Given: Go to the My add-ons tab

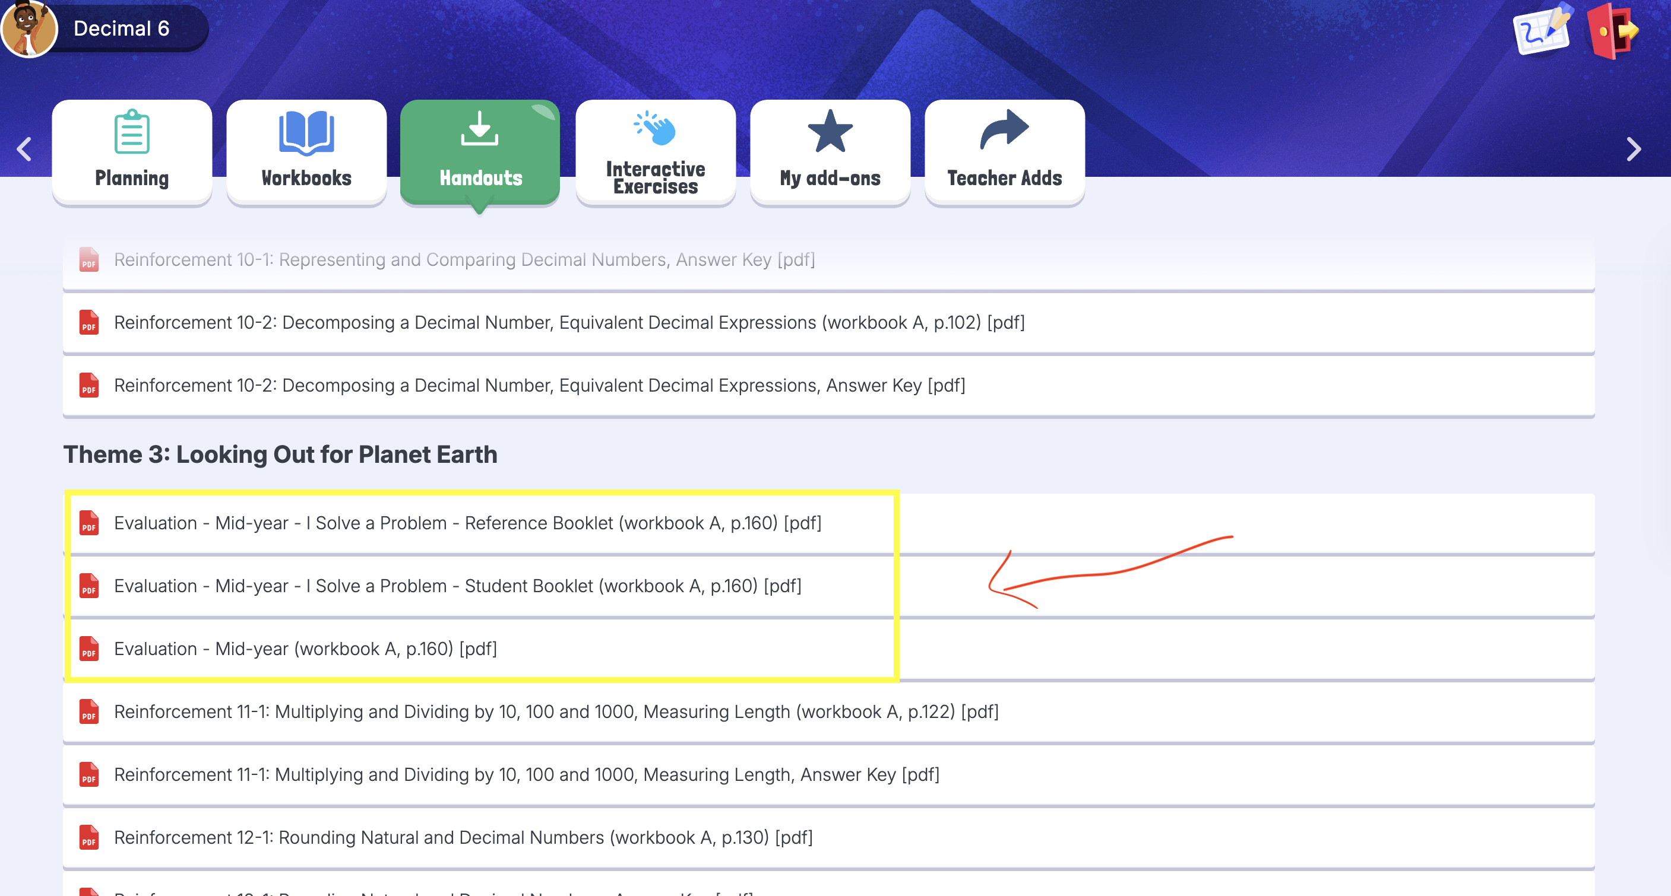Looking at the screenshot, I should (830, 152).
